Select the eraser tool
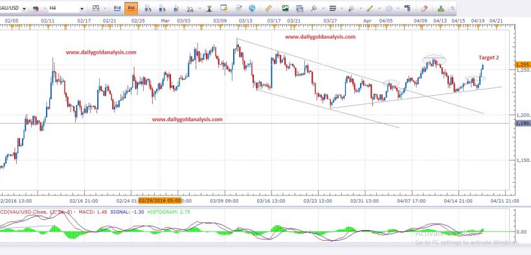 click(424, 8)
